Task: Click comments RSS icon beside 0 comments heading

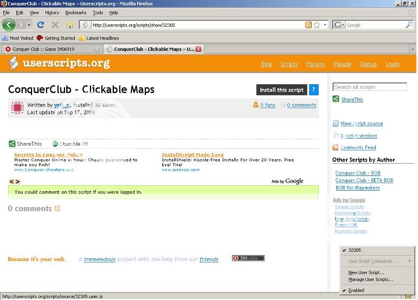Action: [57, 208]
